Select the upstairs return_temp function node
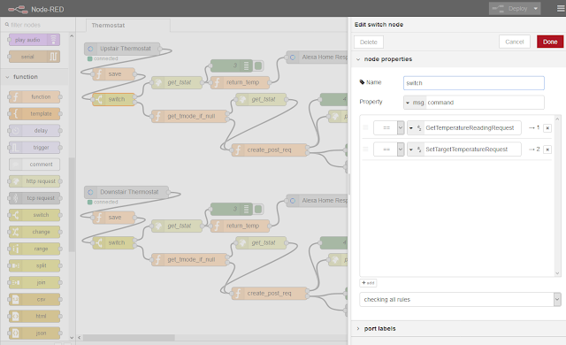The image size is (566, 345). [x=240, y=82]
